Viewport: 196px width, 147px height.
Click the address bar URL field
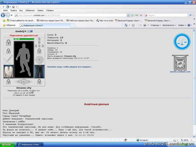[x=71, y=15]
